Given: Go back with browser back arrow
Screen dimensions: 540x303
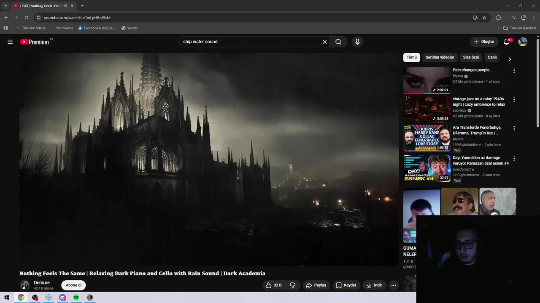Looking at the screenshot, I should pyautogui.click(x=6, y=18).
